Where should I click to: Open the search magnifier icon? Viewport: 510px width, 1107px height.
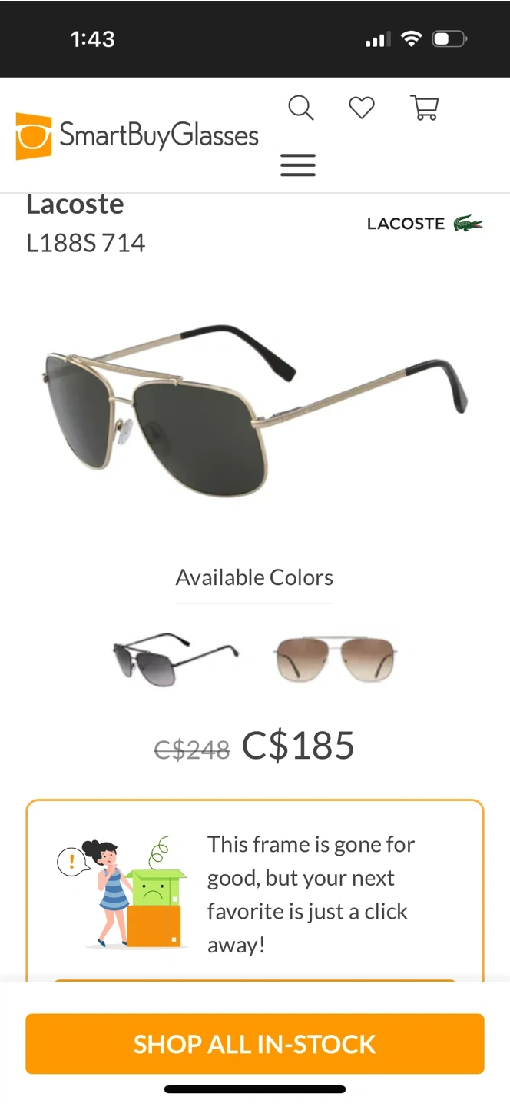point(301,108)
